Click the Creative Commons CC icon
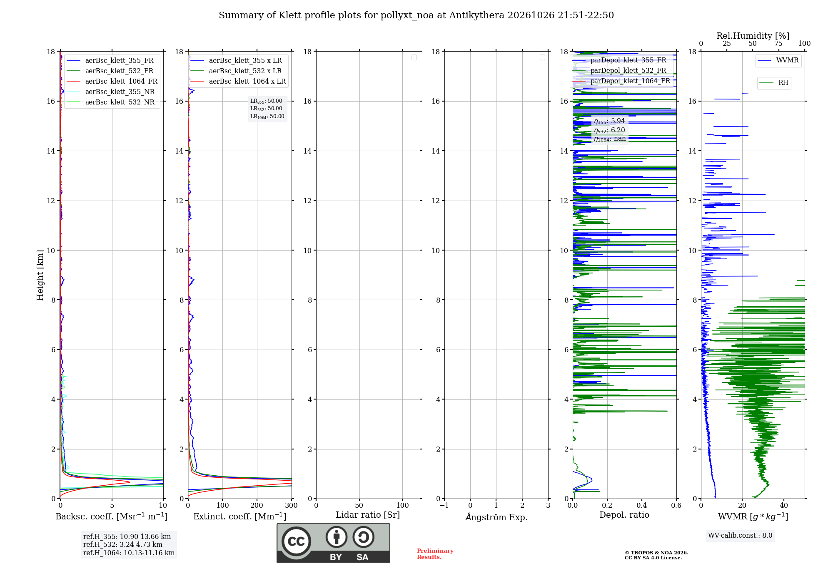The width and height of the screenshot is (833, 566). click(296, 541)
